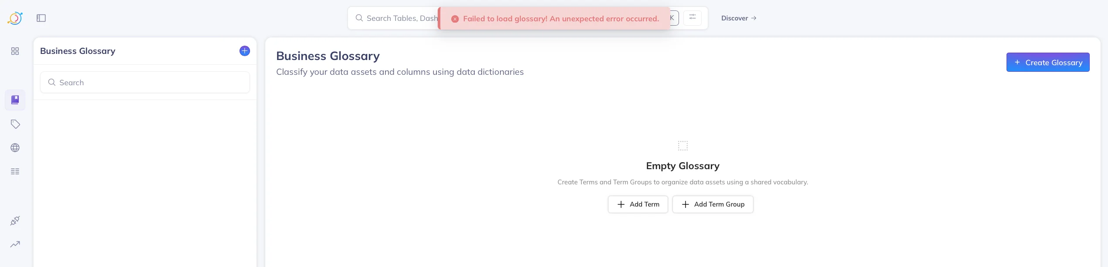Screen dimensions: 1108x267
Task: Open the Integrations plug icon
Action: tap(15, 220)
